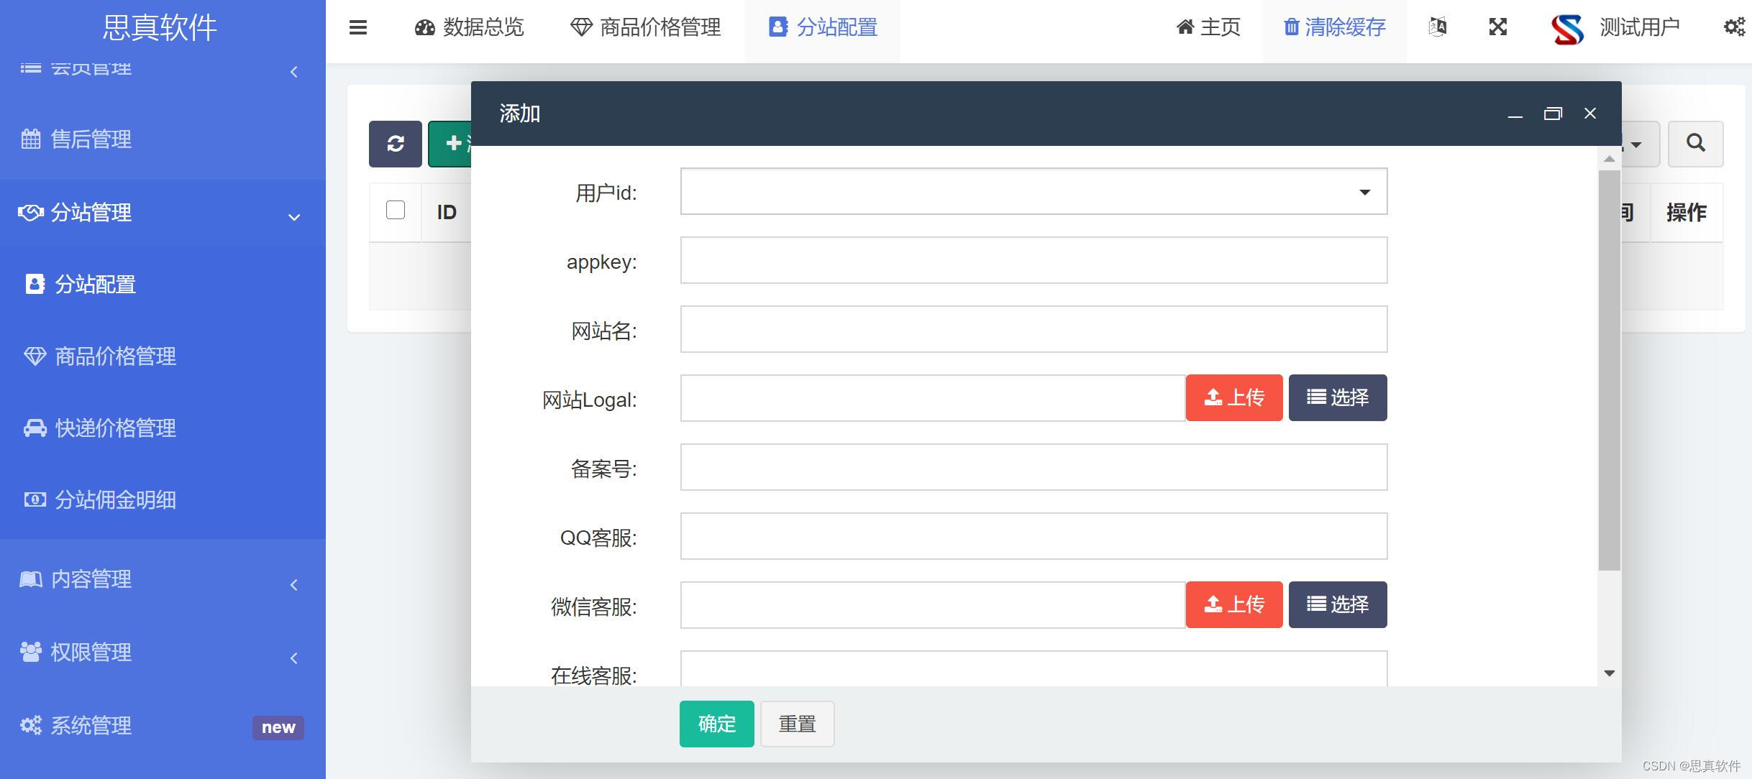The height and width of the screenshot is (779, 1752).
Task: Click the diamond icon beside sidebar 商品价格管理
Action: point(35,356)
